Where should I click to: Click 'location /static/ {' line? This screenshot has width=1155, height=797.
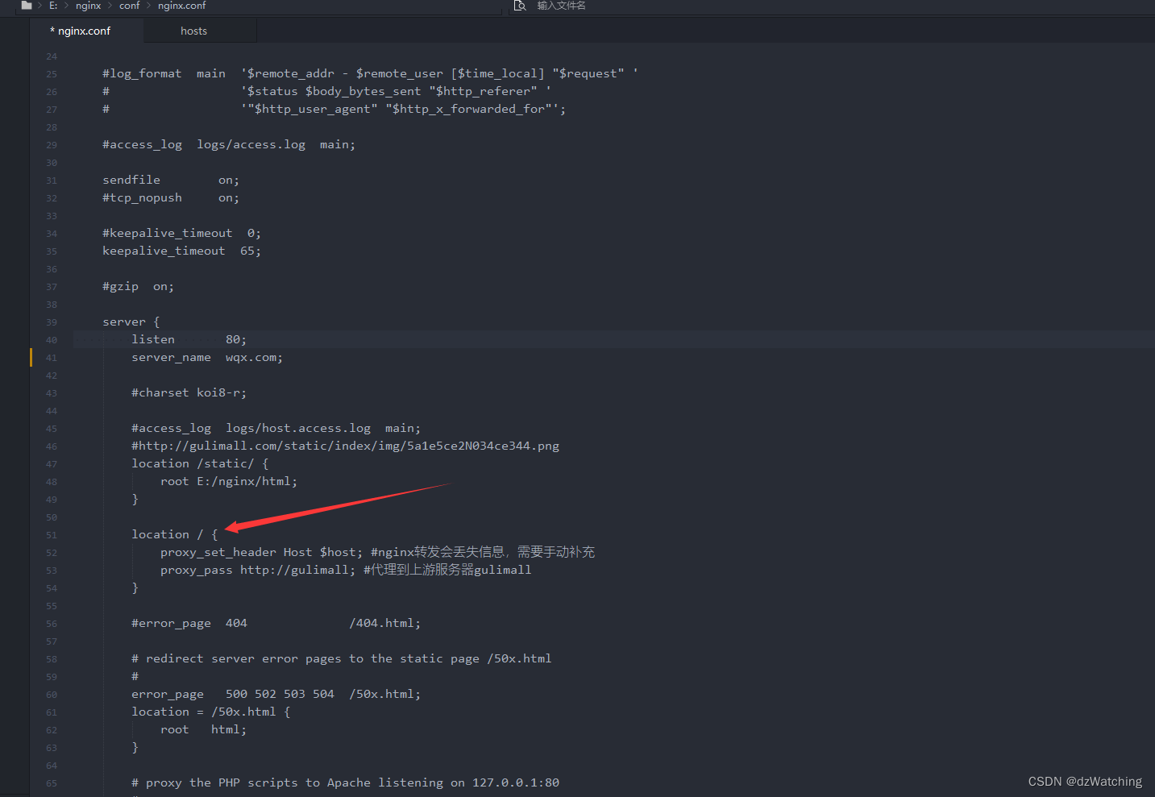click(x=200, y=463)
